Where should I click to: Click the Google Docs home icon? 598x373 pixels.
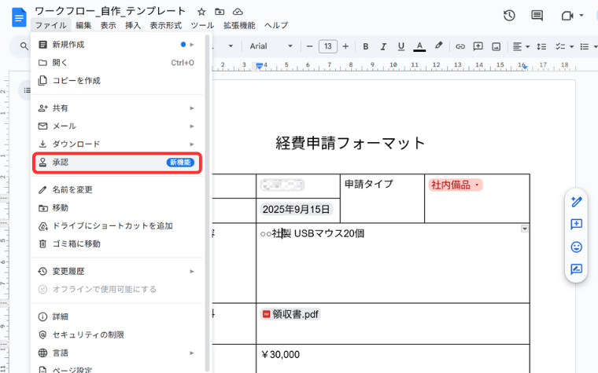(x=19, y=17)
